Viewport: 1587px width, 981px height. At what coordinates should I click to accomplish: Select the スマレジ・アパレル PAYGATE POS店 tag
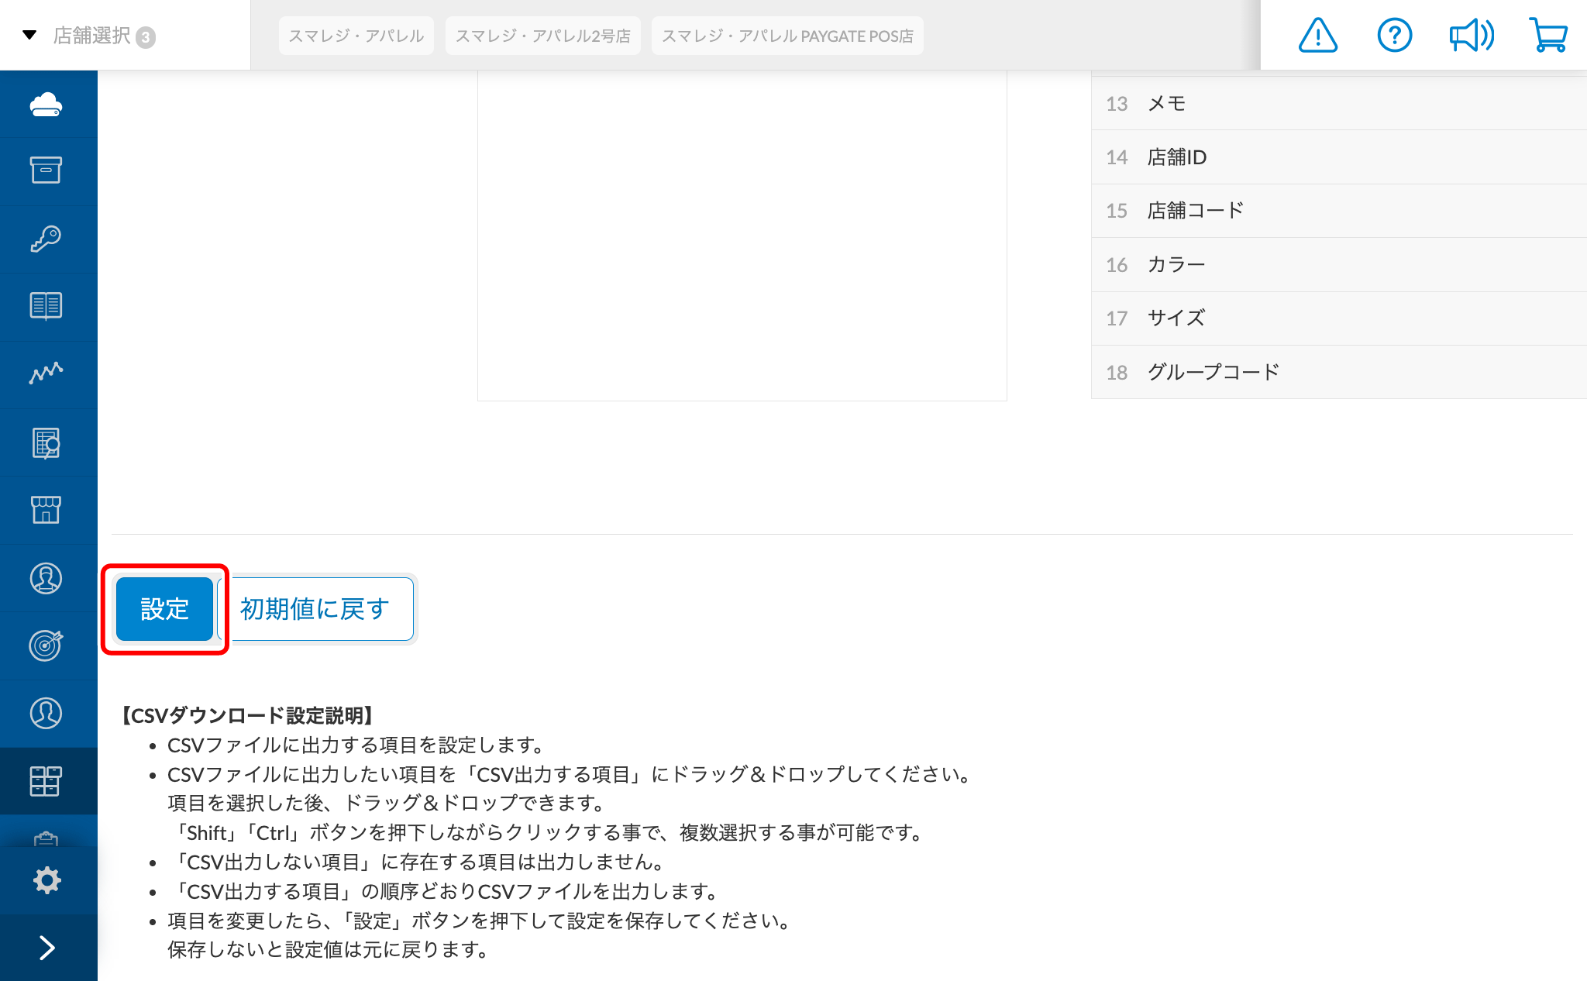(x=787, y=36)
